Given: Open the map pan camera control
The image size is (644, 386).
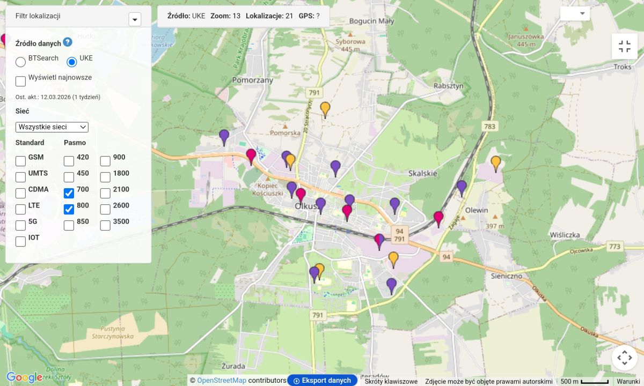Looking at the screenshot, I should pos(624,357).
